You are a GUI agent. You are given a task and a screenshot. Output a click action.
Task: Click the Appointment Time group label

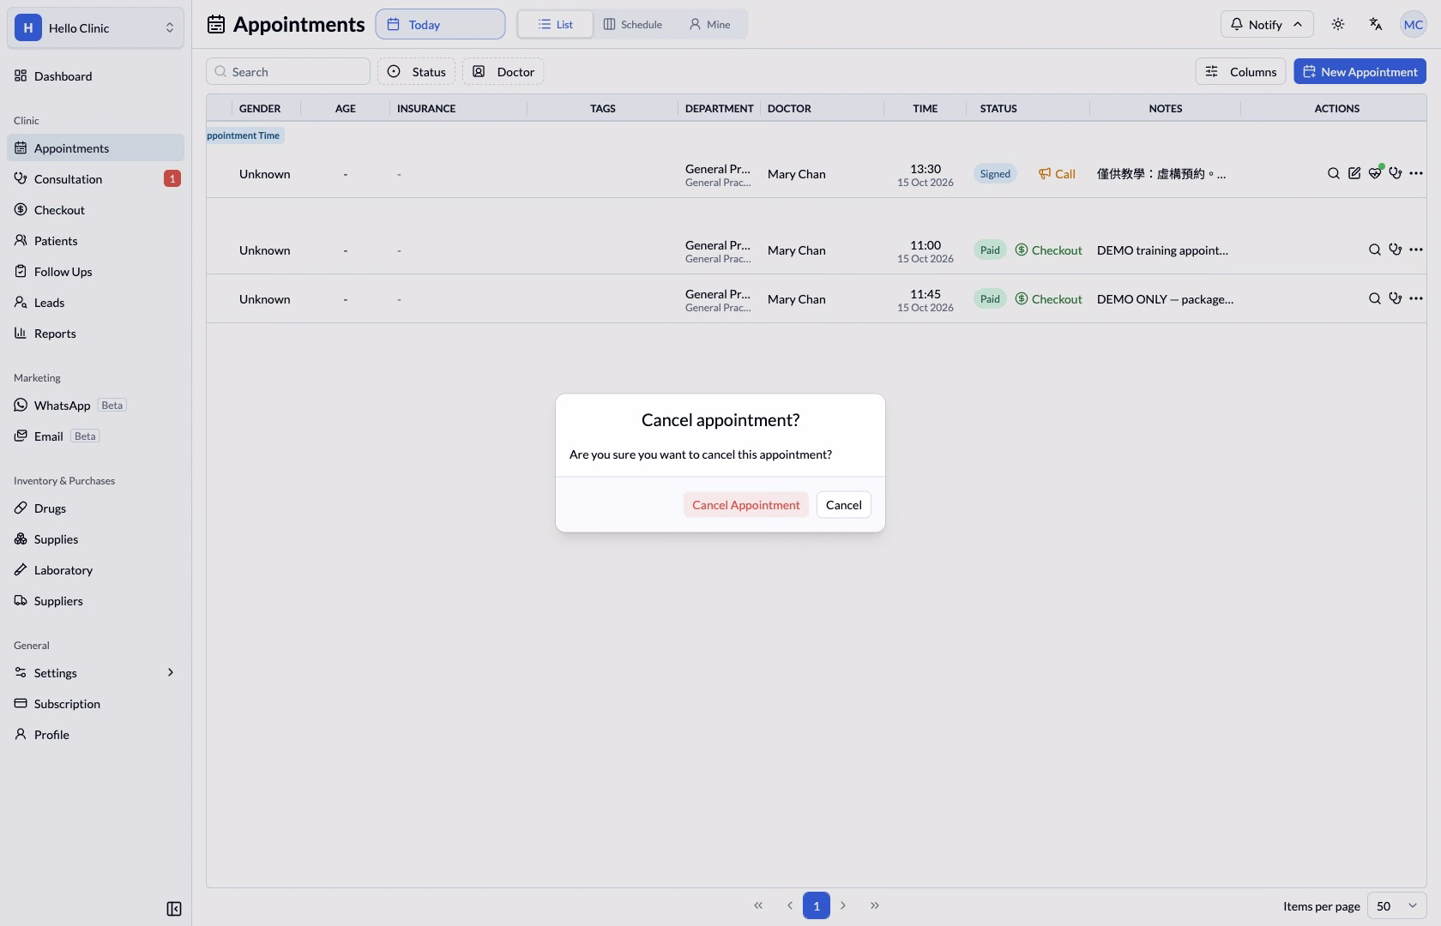244,135
